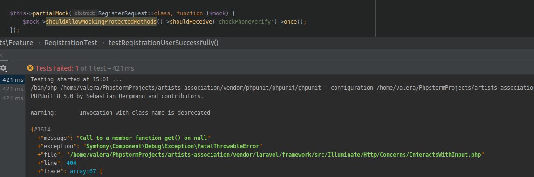Click the partialMock method call
This screenshot has width=534, height=177.
51,13
